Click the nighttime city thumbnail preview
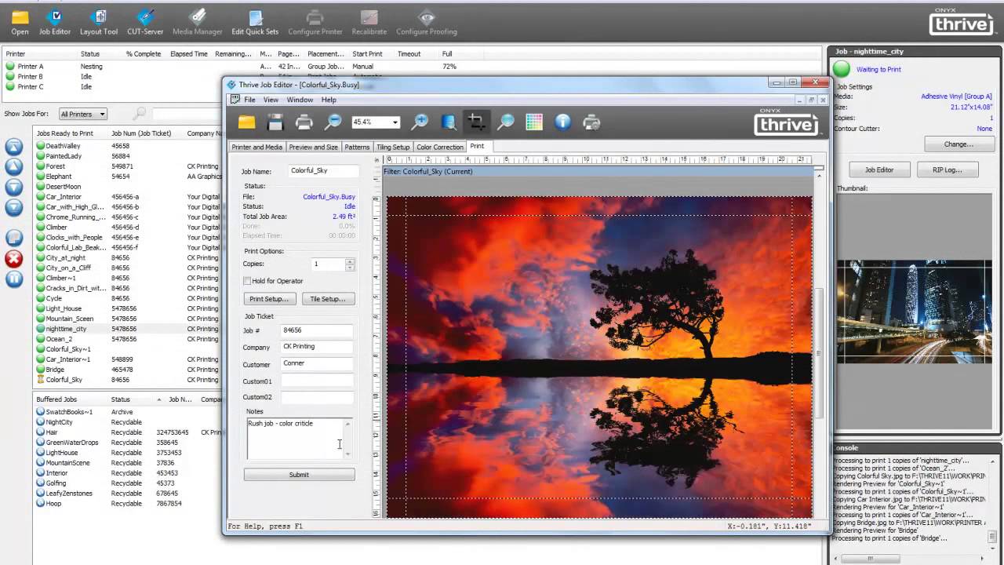Image resolution: width=1004 pixels, height=565 pixels. click(x=913, y=310)
